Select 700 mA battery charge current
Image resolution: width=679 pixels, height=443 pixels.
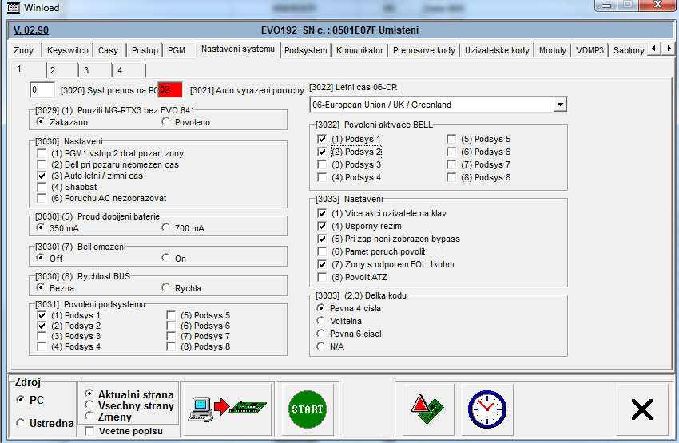click(x=166, y=228)
